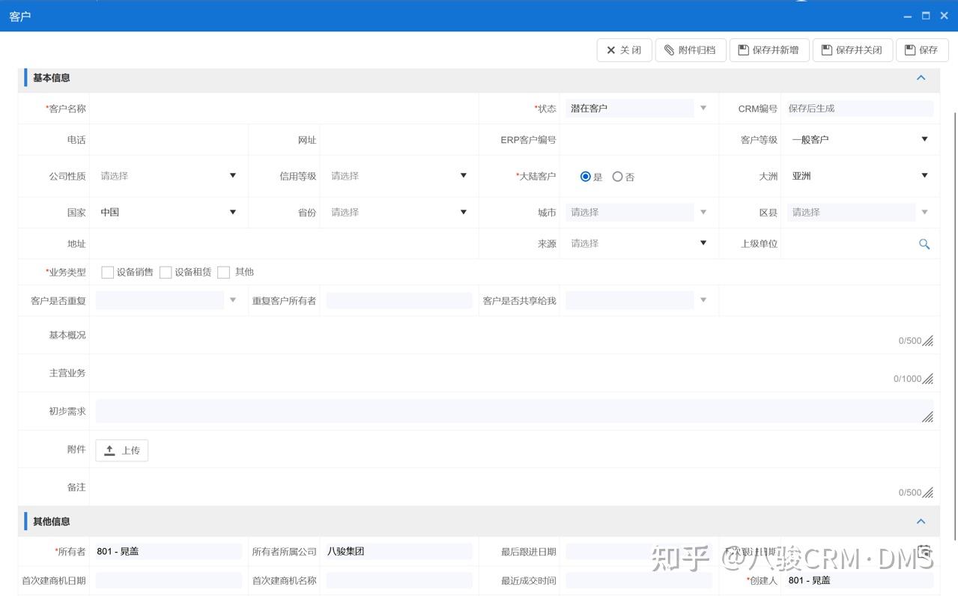Click the floppy disk icon on 保存 button

tap(911, 50)
